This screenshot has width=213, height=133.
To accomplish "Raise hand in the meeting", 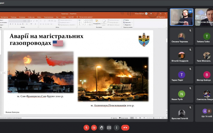I will (101, 128).
